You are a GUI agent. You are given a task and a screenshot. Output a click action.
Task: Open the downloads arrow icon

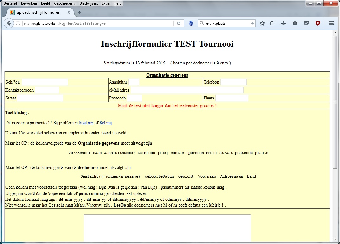[284, 23]
